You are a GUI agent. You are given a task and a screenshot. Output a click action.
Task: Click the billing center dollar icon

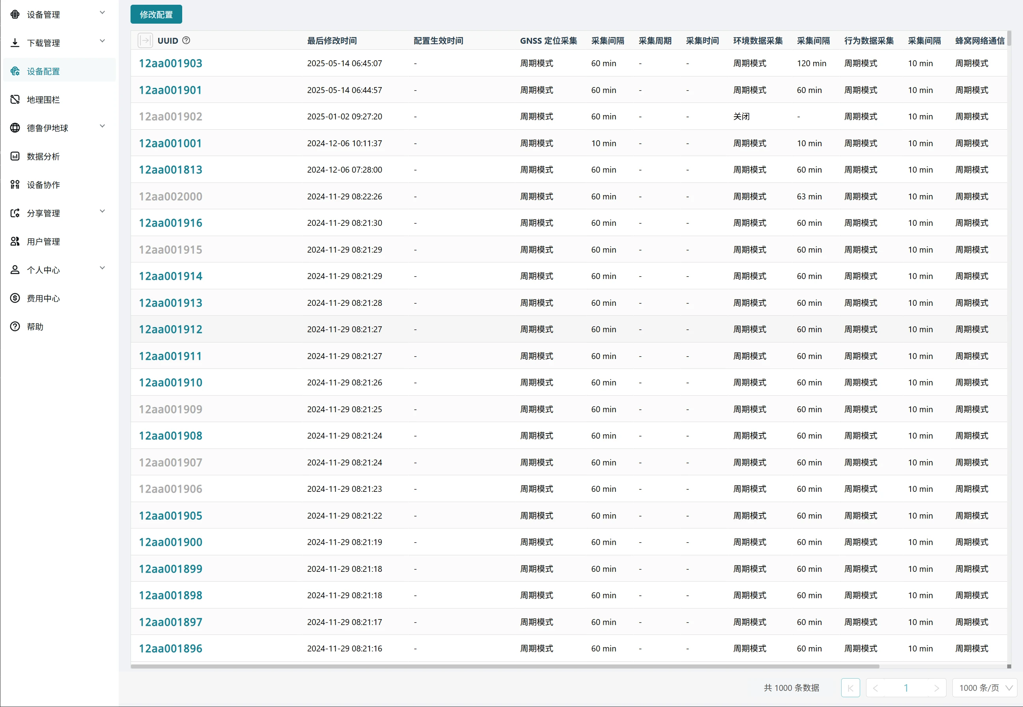(x=15, y=298)
